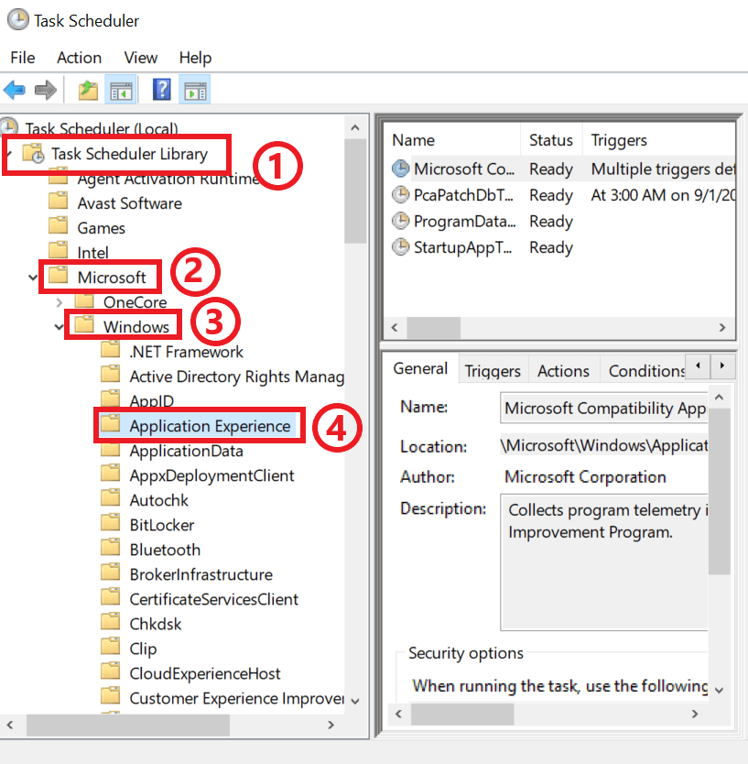
Task: Switch to the Triggers tab
Action: tap(492, 369)
